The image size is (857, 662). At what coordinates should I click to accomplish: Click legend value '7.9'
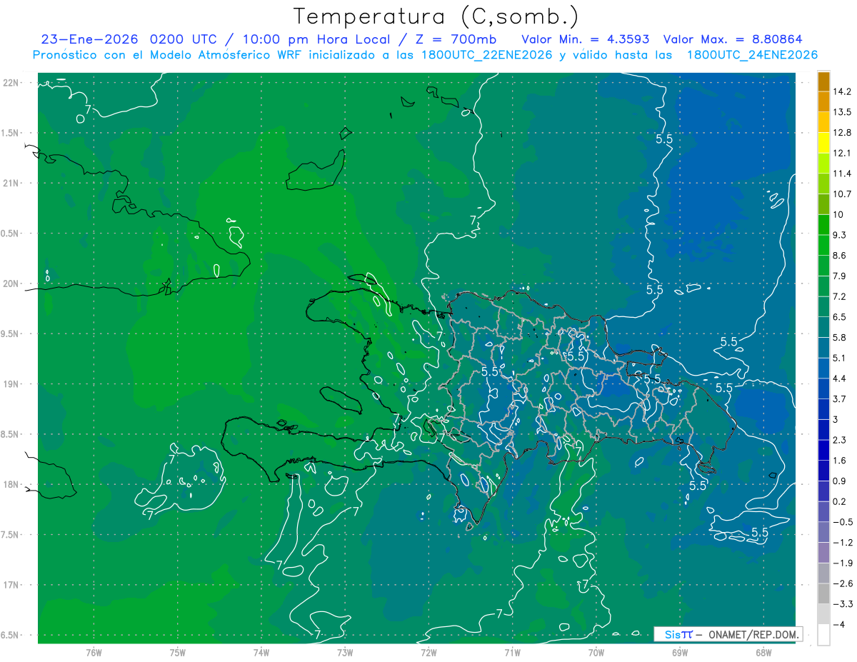coord(838,276)
